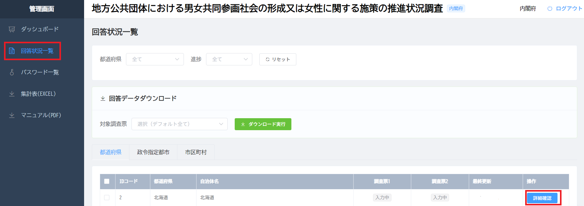Click the dashboard presentation icon in sidebar

(12, 29)
